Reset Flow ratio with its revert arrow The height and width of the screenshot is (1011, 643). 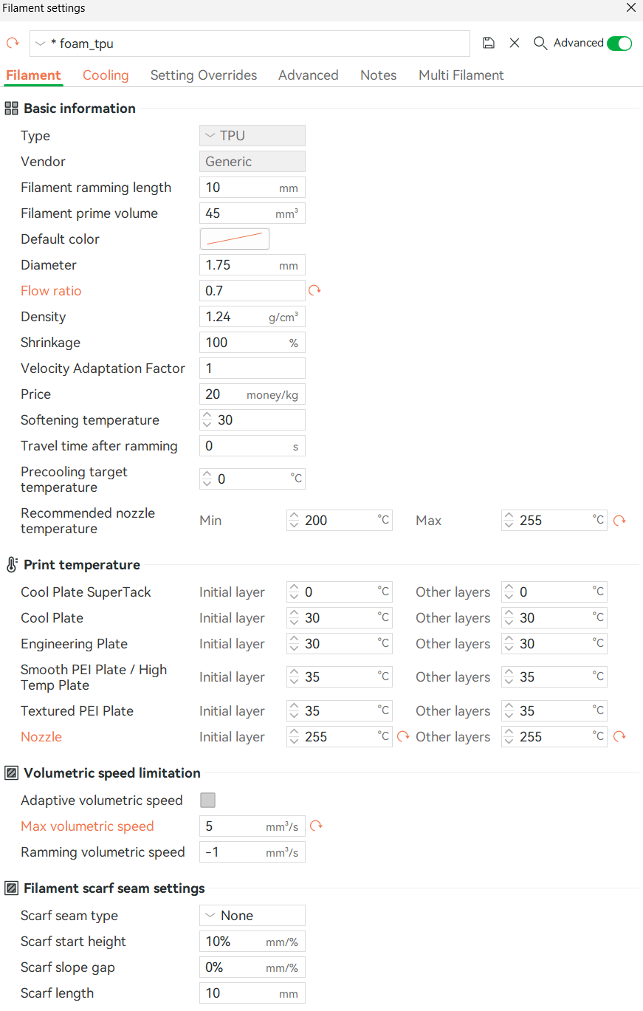pos(314,291)
